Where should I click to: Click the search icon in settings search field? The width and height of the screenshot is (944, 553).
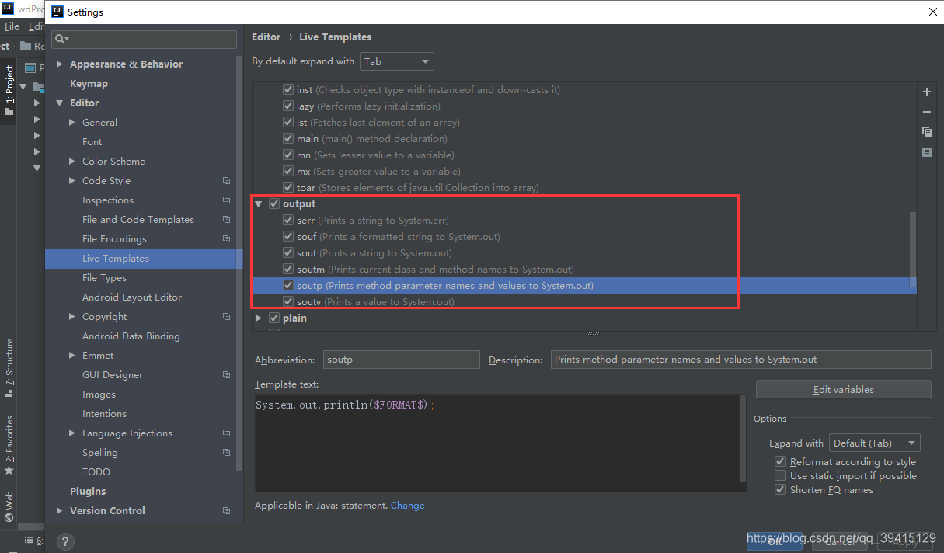(x=61, y=39)
